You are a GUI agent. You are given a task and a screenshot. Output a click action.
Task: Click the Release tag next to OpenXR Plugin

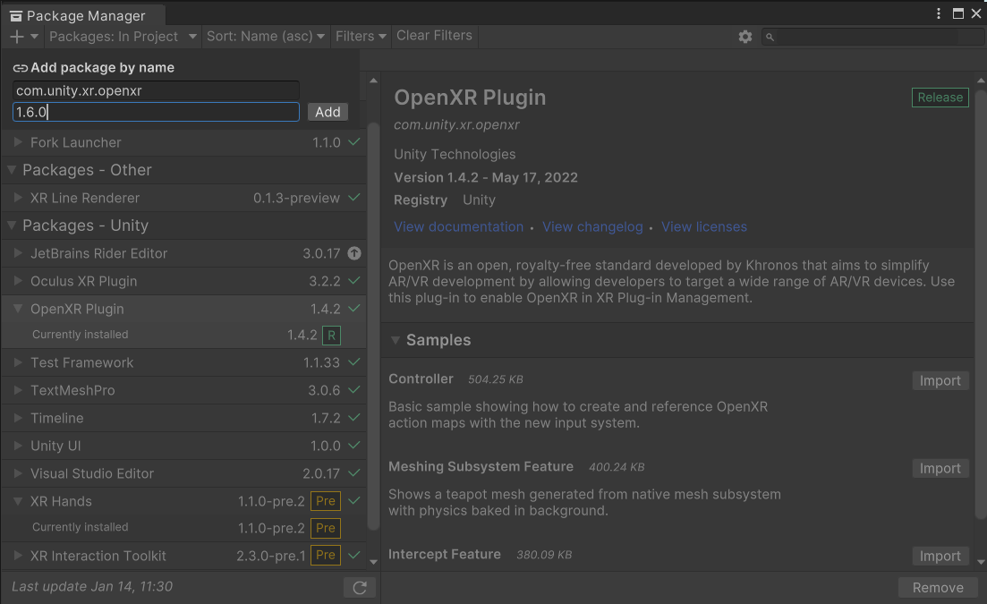pos(940,98)
